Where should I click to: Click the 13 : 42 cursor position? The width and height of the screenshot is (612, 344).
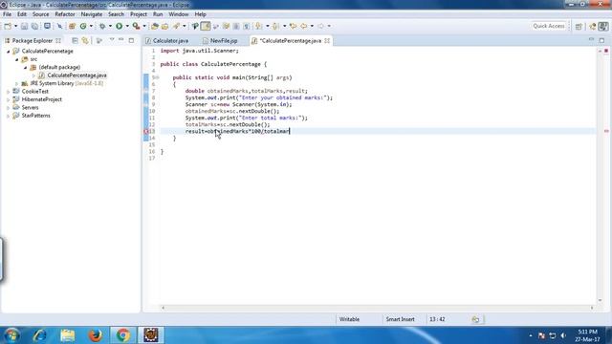tap(437, 319)
